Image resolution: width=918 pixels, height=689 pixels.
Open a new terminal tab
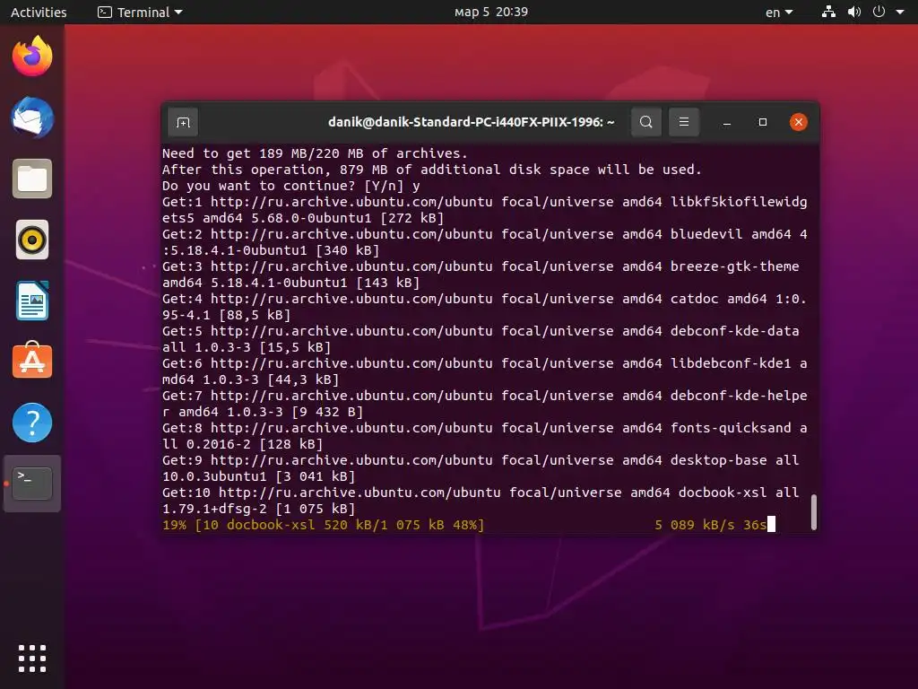[x=183, y=122]
